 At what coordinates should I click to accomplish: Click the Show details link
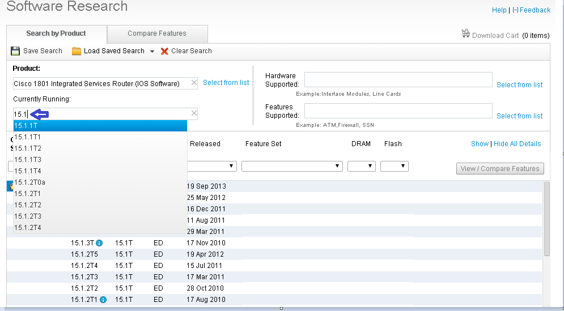point(480,144)
